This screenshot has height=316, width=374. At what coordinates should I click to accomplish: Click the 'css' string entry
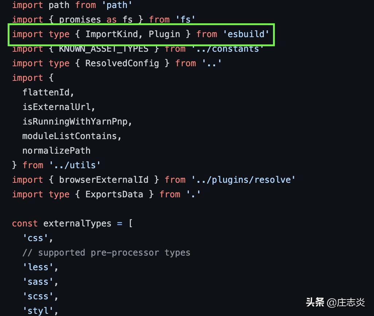point(35,238)
